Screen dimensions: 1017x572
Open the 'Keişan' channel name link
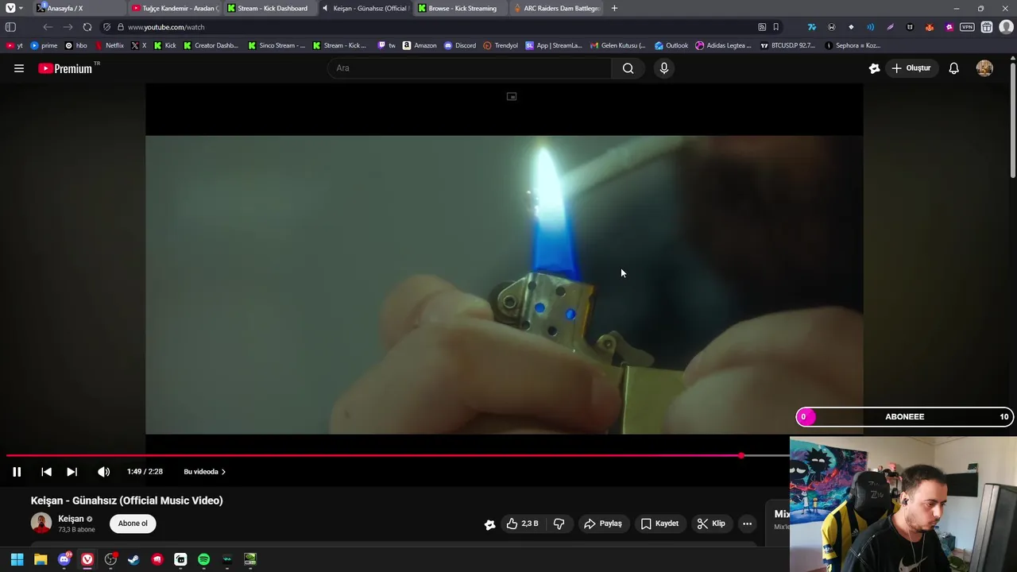click(x=71, y=519)
